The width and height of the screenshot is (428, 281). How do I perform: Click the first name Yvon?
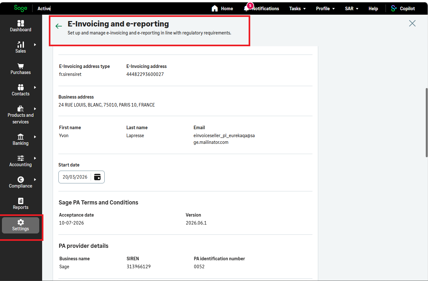coord(64,136)
